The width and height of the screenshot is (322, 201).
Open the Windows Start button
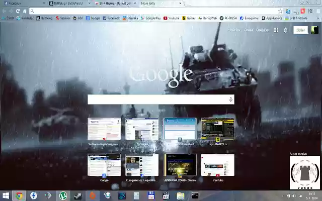pyautogui.click(x=6, y=195)
